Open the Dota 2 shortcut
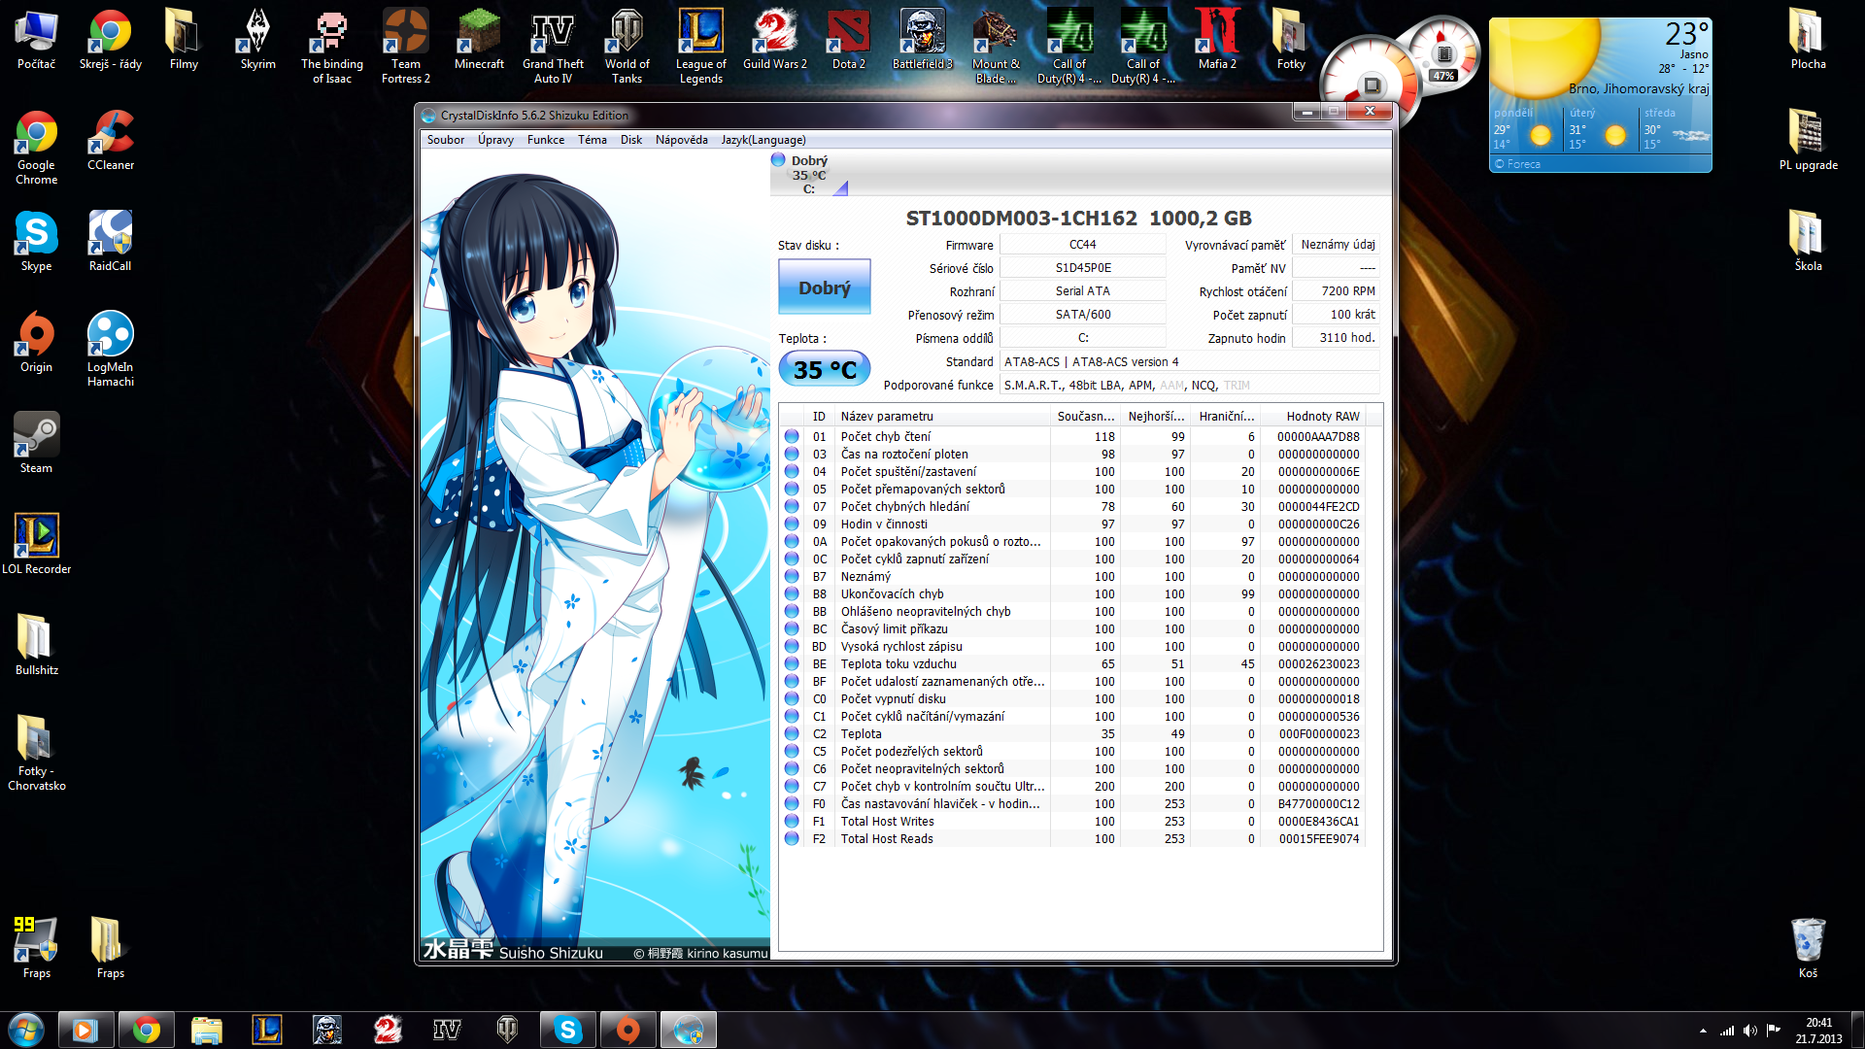Viewport: 1865px width, 1049px height. [x=848, y=40]
